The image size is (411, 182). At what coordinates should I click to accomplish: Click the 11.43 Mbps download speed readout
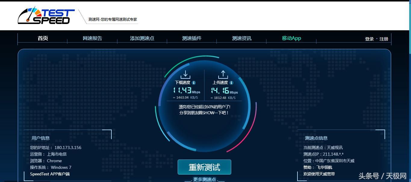click(187, 90)
